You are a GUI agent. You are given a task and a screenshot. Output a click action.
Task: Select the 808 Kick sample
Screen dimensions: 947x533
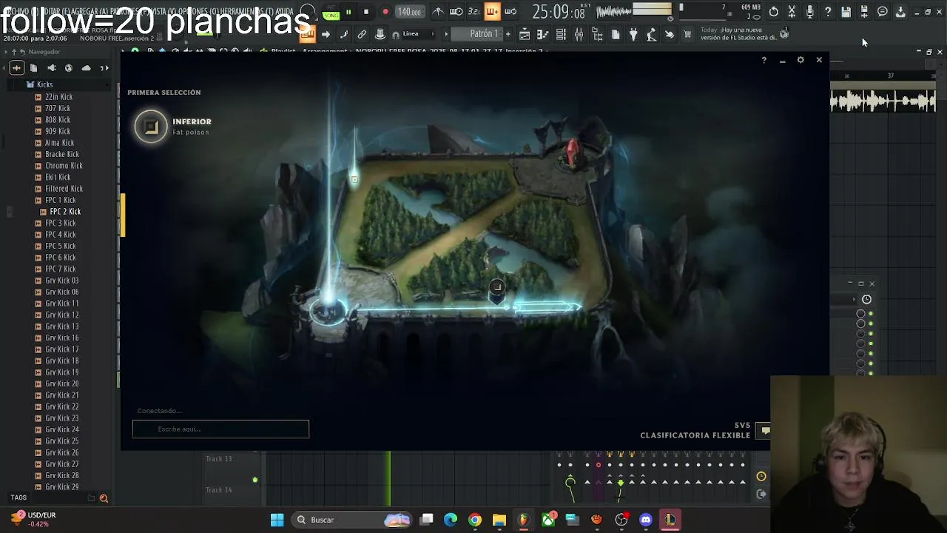coord(57,120)
